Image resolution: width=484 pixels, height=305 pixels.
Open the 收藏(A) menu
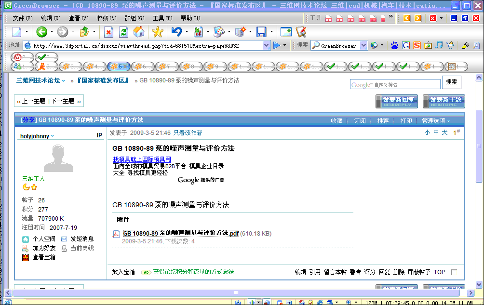(x=107, y=18)
